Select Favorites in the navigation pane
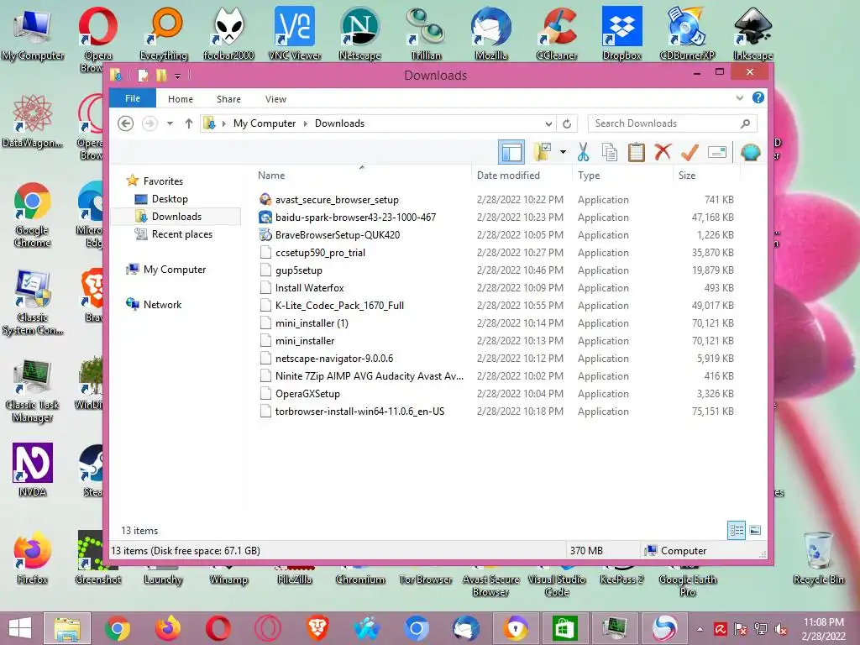Image resolution: width=860 pixels, height=645 pixels. [163, 181]
